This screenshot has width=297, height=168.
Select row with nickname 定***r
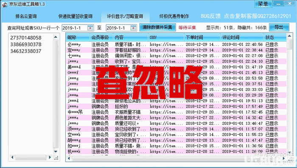tap(177, 50)
